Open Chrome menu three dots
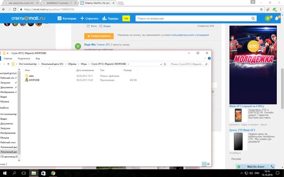 point(280,9)
